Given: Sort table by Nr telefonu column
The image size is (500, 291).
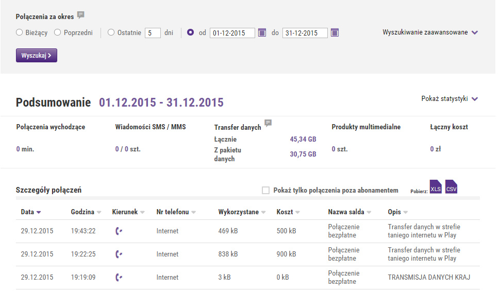Looking at the screenshot, I should pyautogui.click(x=176, y=212).
